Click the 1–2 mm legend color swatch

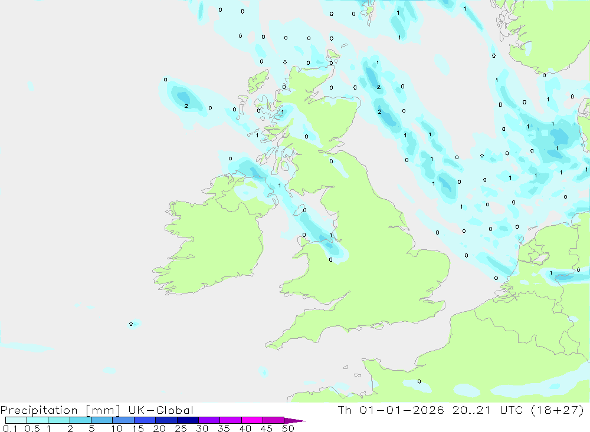[59, 420]
